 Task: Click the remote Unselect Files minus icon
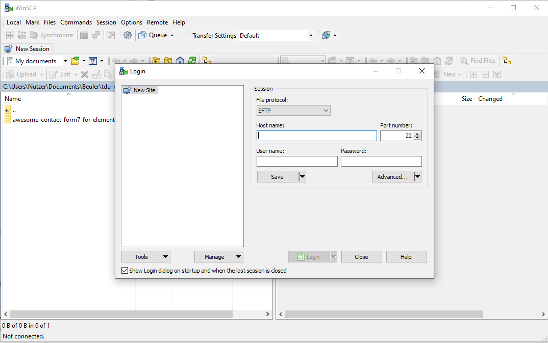[x=485, y=74]
